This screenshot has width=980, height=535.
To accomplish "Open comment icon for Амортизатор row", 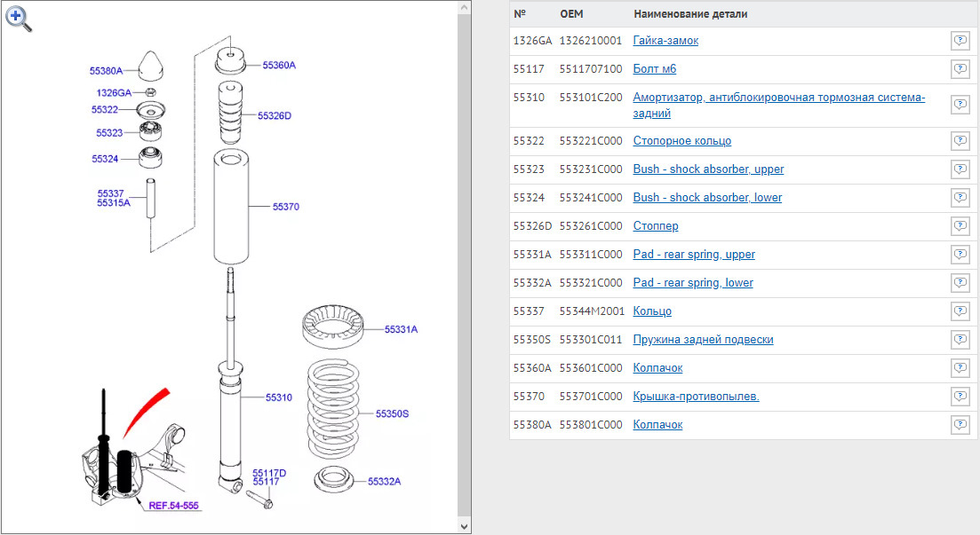I will pos(960,105).
